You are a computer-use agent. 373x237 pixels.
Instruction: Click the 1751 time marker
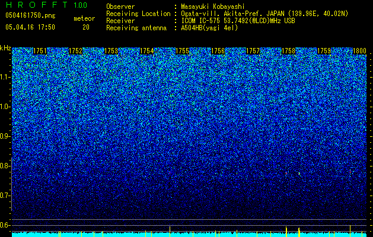pyautogui.click(x=40, y=51)
